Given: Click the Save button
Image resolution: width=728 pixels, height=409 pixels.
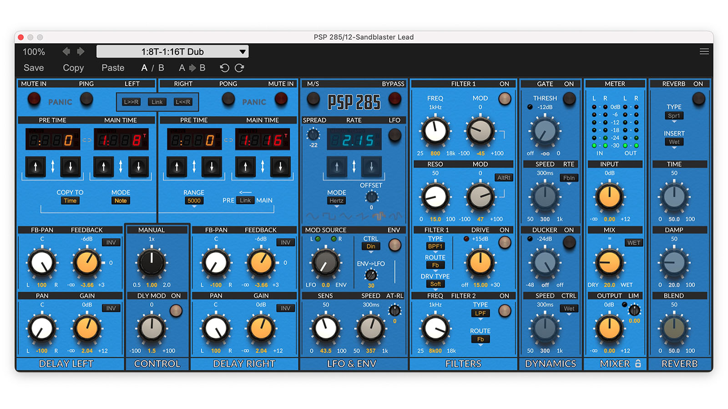Looking at the screenshot, I should coord(34,68).
